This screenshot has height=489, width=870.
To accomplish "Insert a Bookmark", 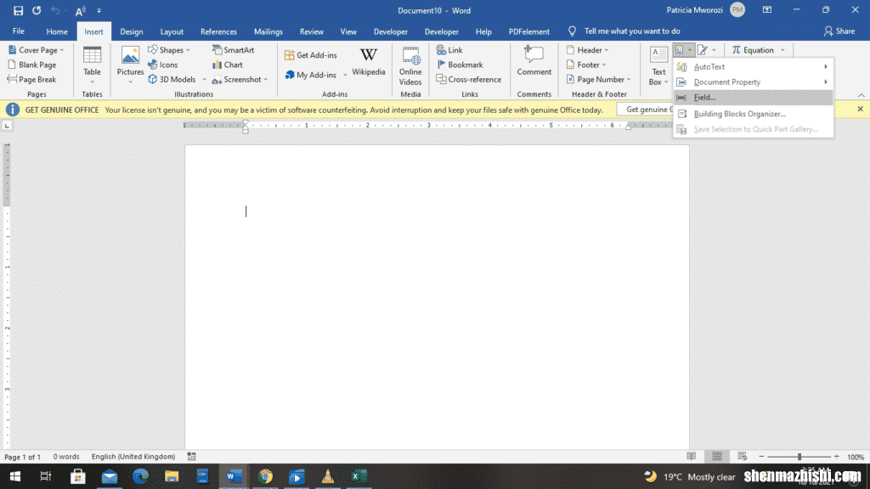I will pos(460,65).
